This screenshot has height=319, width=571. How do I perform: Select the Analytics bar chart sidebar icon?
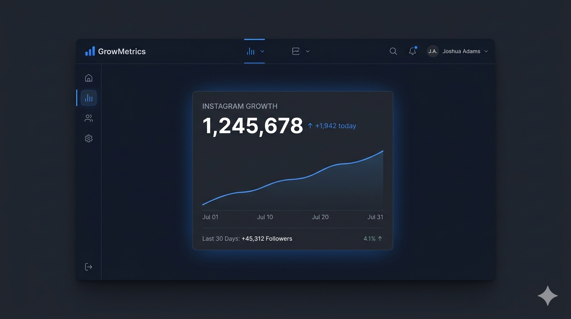click(x=88, y=98)
